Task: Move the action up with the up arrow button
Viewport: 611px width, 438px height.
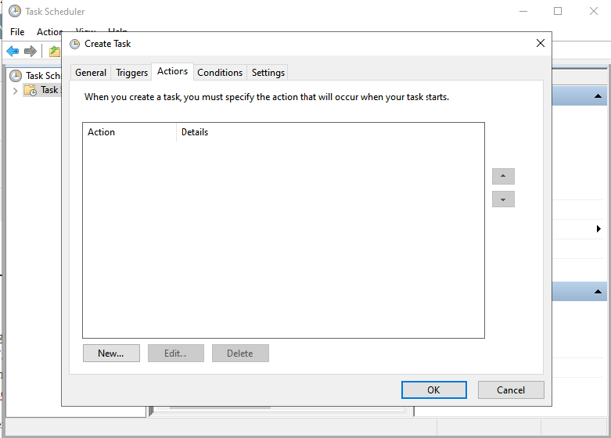Action: [x=503, y=177]
